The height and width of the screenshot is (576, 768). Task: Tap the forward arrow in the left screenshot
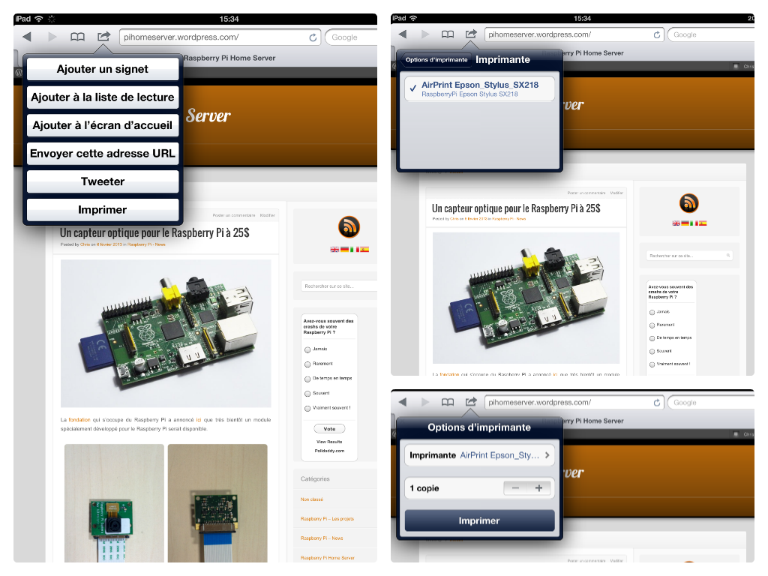tap(52, 37)
